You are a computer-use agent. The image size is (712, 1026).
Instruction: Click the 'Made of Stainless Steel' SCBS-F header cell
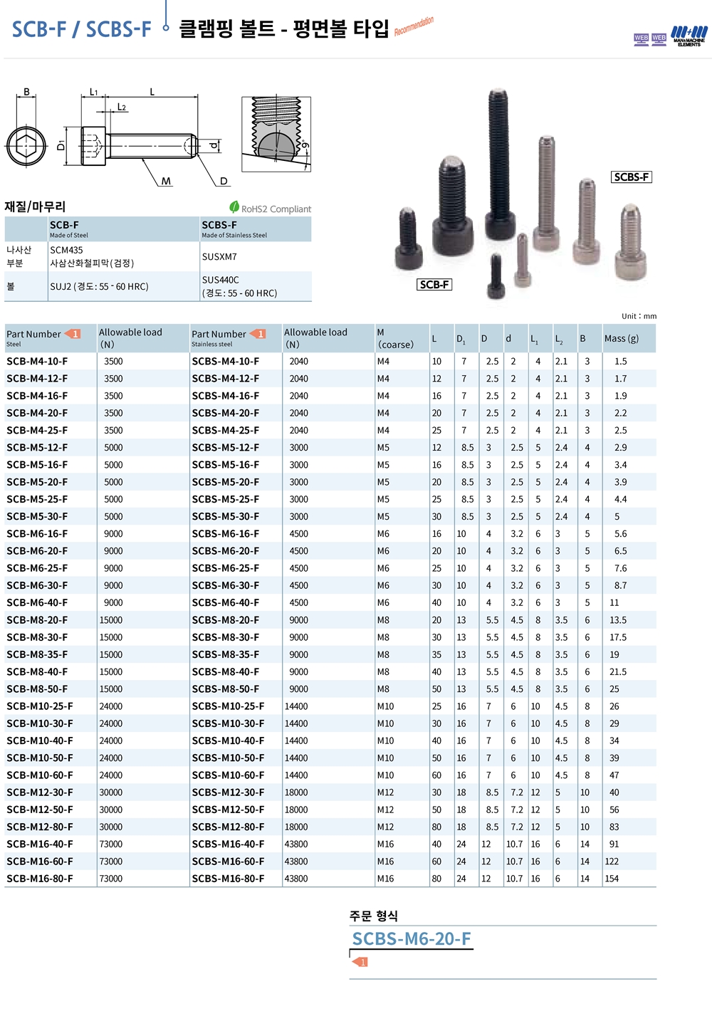256,229
